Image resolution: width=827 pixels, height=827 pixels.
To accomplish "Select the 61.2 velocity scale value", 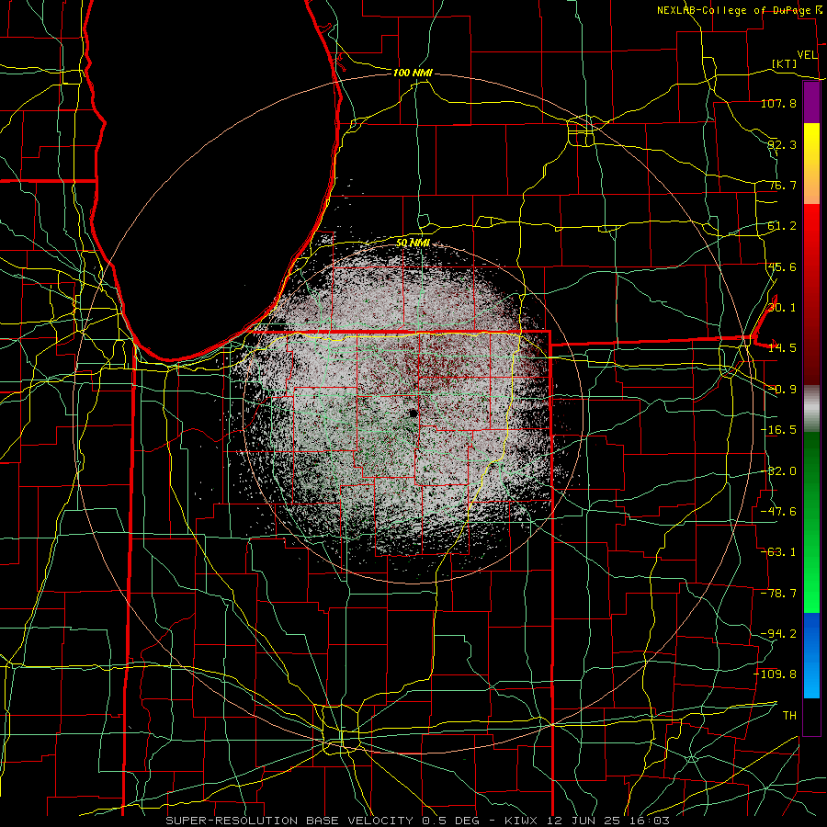I will pyautogui.click(x=782, y=226).
